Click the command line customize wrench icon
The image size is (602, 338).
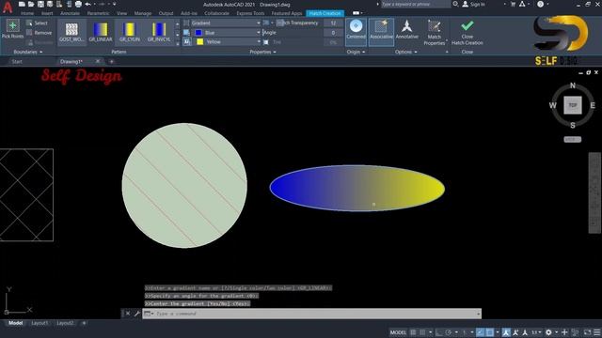[x=137, y=314]
